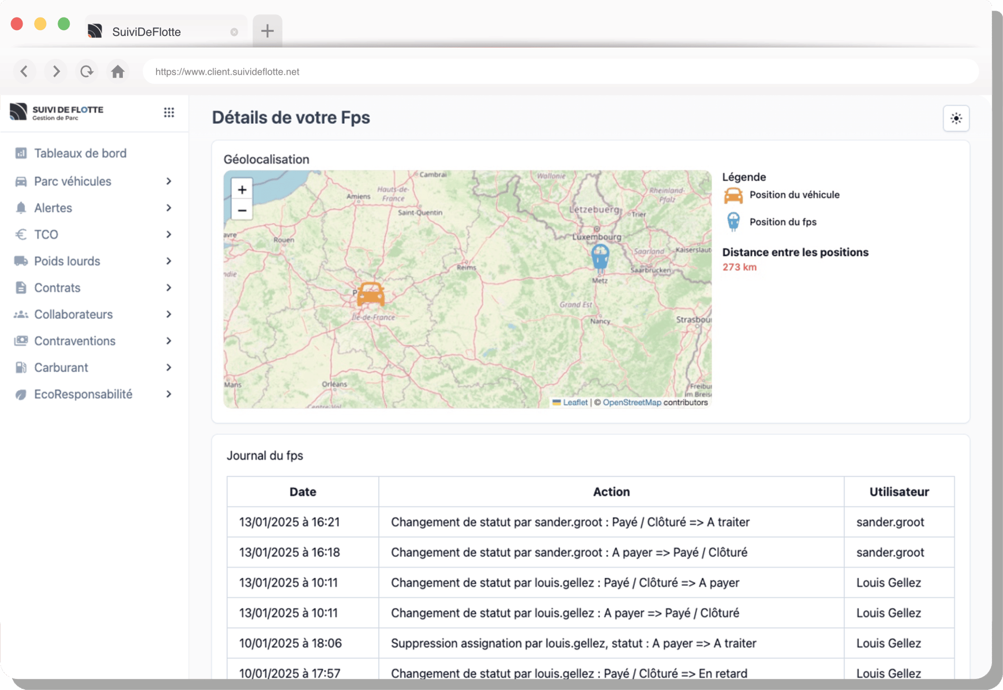Click the Action column header
The height and width of the screenshot is (690, 1003).
click(611, 492)
